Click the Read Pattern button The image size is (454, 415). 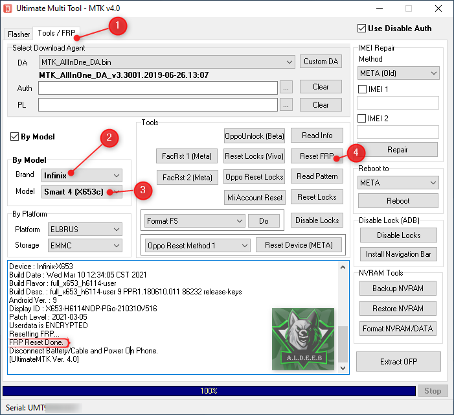point(317,176)
